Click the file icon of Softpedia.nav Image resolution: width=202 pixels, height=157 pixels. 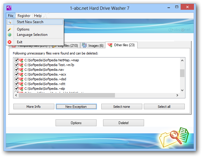click(21, 70)
